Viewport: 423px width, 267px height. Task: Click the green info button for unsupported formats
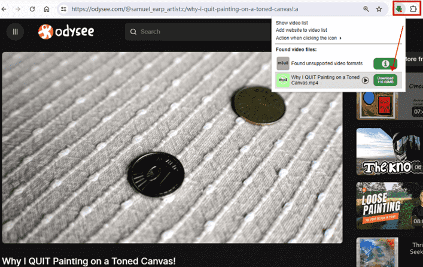385,63
